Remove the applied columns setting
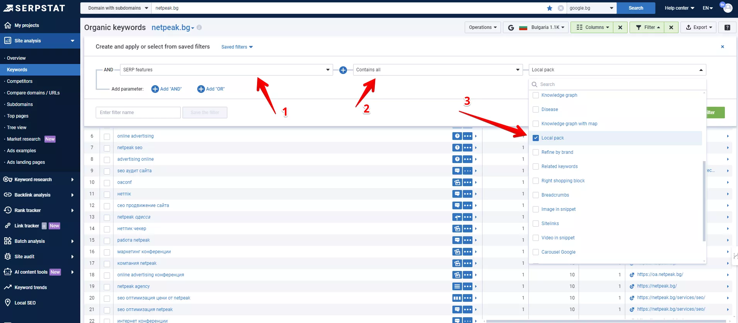This screenshot has height=323, width=738. pyautogui.click(x=620, y=27)
